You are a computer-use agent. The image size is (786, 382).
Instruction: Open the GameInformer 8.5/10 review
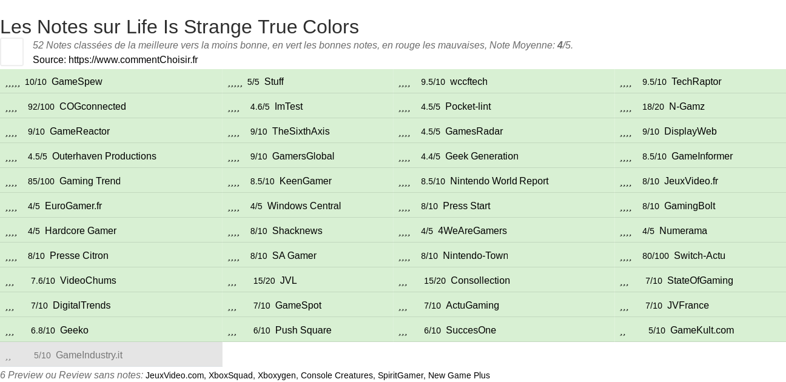pos(702,156)
